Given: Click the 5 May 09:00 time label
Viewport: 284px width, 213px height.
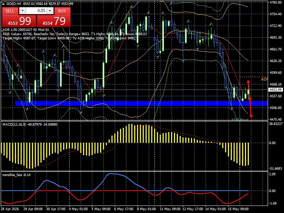Looking at the screenshot, I should click(x=101, y=209).
